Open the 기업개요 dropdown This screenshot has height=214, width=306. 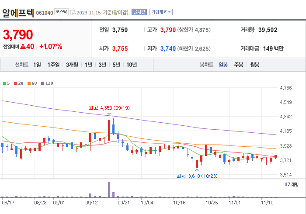tap(161, 12)
